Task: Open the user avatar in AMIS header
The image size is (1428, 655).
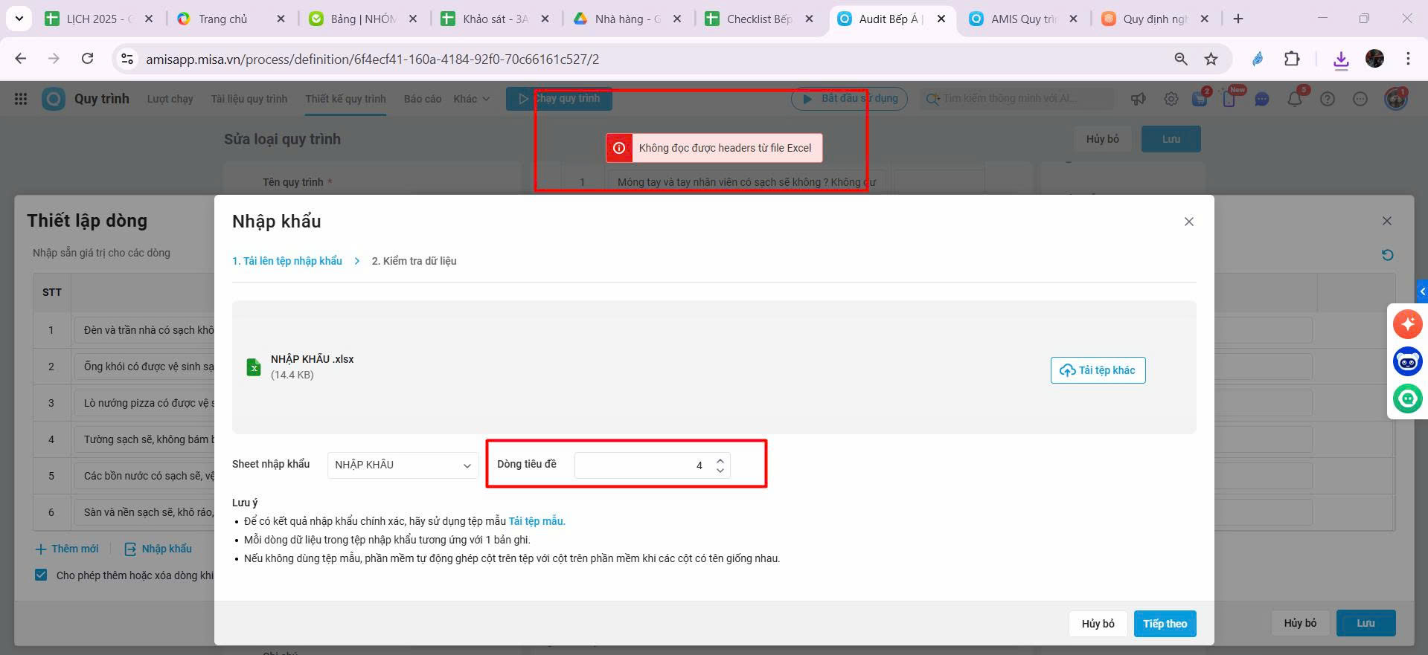Action: tap(1396, 99)
